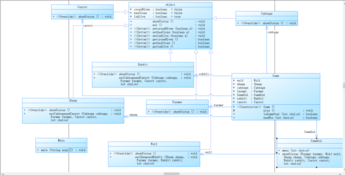Select the Game class title
This screenshot has width=345, height=175.
pyautogui.click(x=276, y=76)
